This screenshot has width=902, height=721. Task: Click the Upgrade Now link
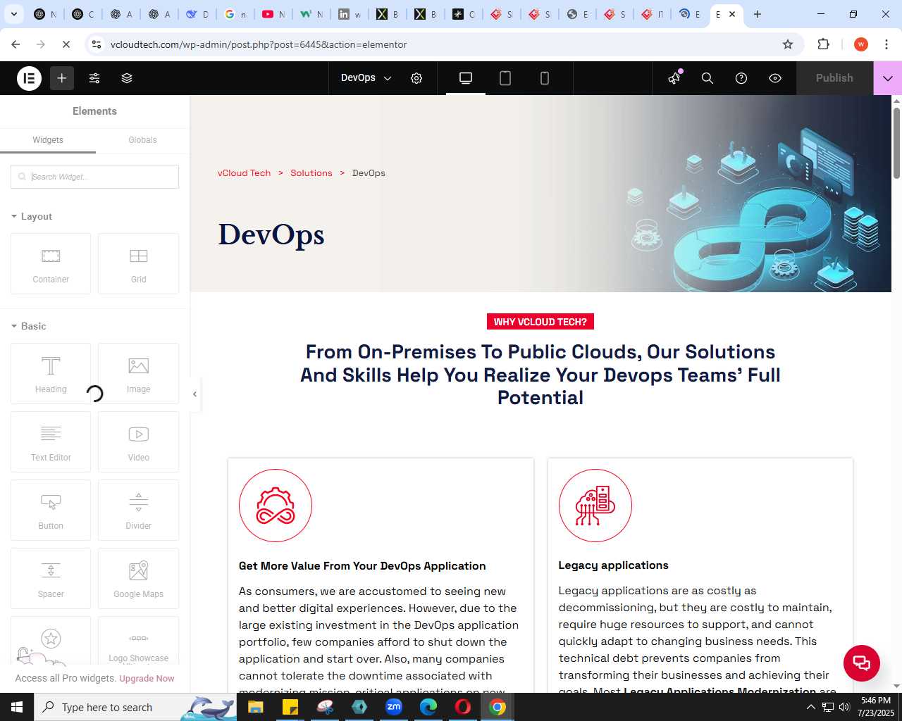[x=147, y=679]
